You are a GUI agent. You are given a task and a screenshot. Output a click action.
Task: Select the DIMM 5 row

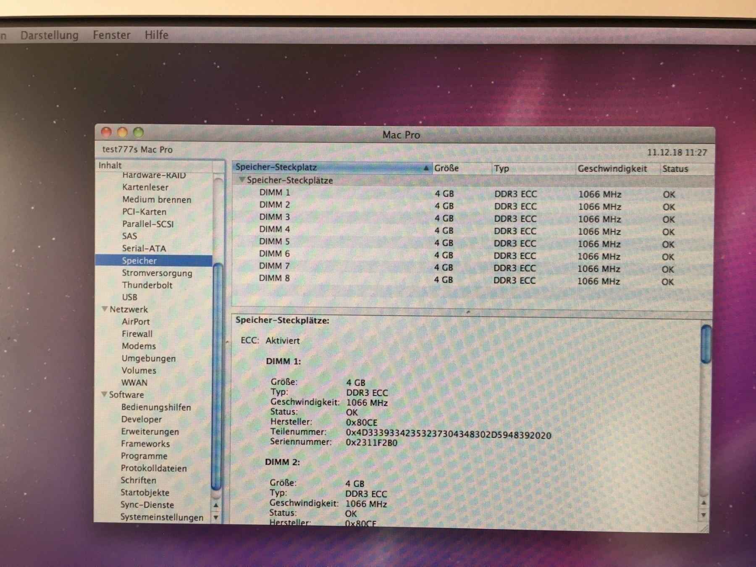472,242
